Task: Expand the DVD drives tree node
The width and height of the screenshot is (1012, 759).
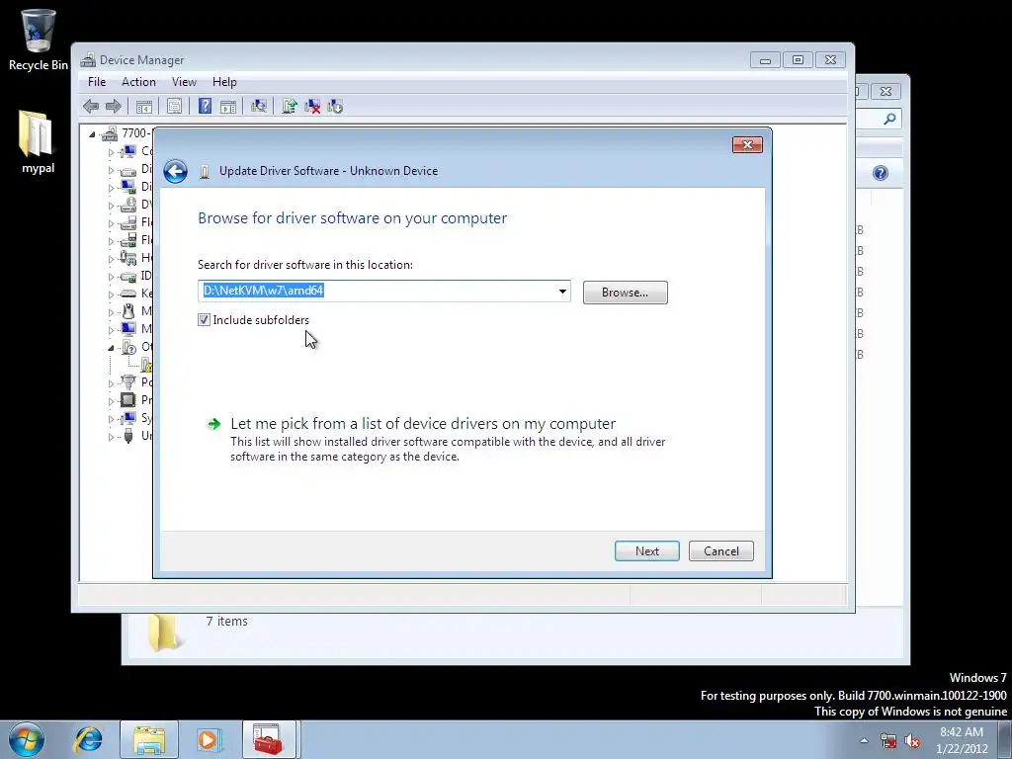Action: 111,206
